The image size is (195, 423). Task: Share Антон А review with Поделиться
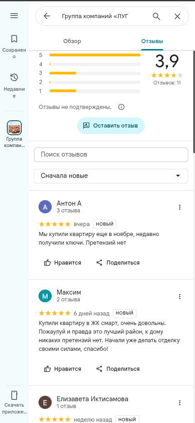(118, 262)
